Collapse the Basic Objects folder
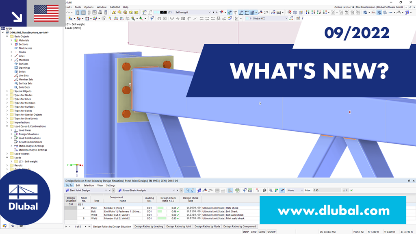Image resolution: width=416 pixels, height=234 pixels. [x=7, y=36]
